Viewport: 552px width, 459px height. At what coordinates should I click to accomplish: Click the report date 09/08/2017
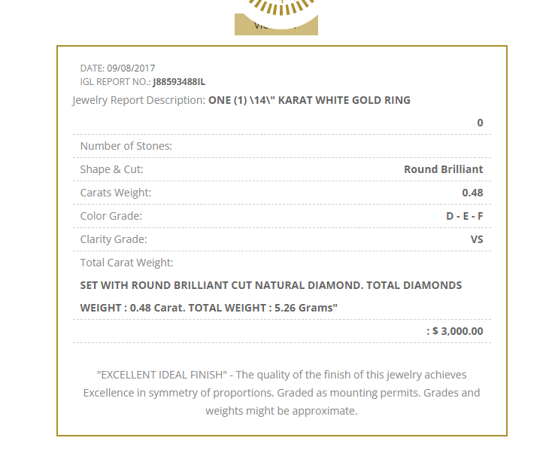(x=131, y=68)
